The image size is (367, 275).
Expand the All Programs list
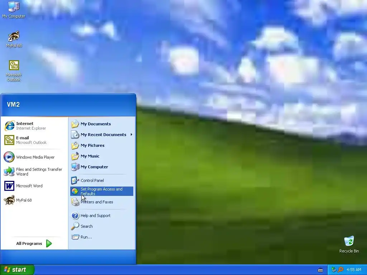tap(34, 243)
